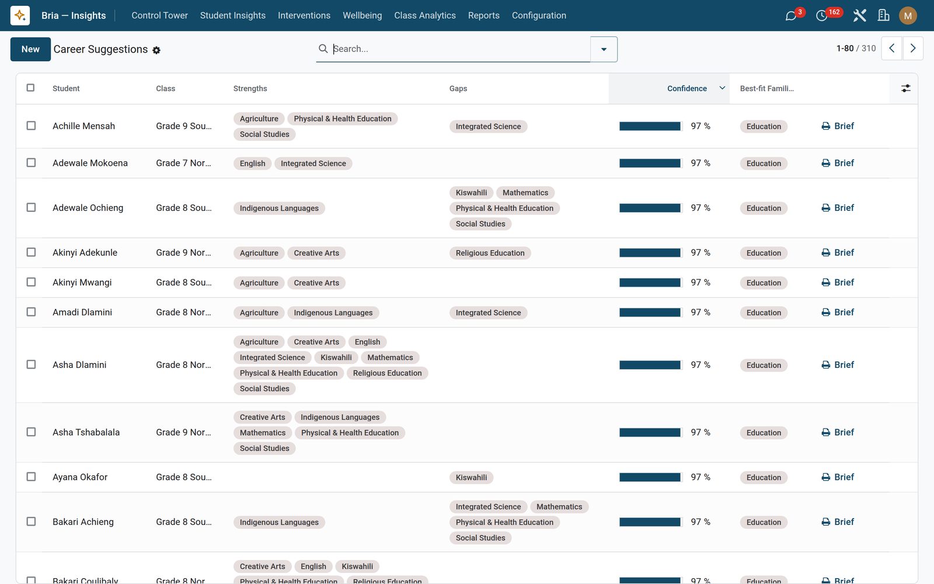Click Asha Tshabalala's confidence progress bar

[650, 433]
